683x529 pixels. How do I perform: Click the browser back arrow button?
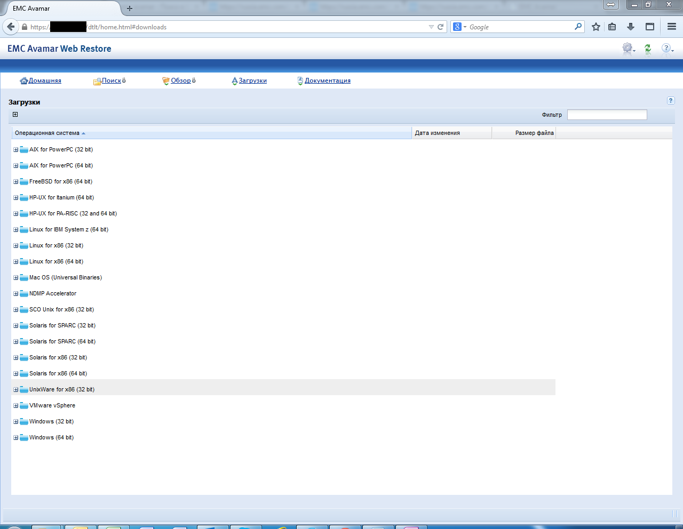tap(11, 27)
